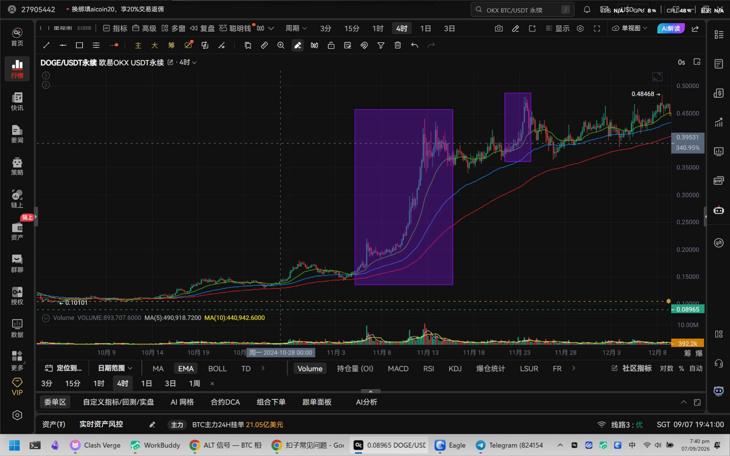This screenshot has height=456, width=730.
Task: Select the rectangle drawing tool
Action: pyautogui.click(x=79, y=46)
